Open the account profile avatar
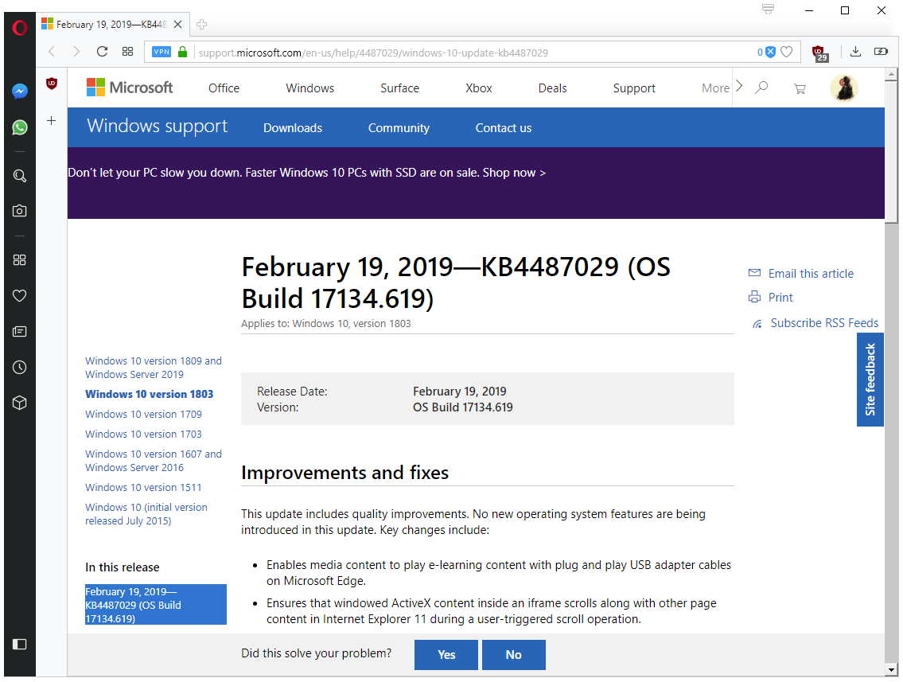903x682 pixels. click(x=844, y=88)
